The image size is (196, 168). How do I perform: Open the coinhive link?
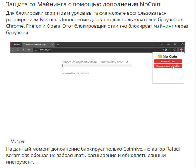pyautogui.click(x=84, y=73)
